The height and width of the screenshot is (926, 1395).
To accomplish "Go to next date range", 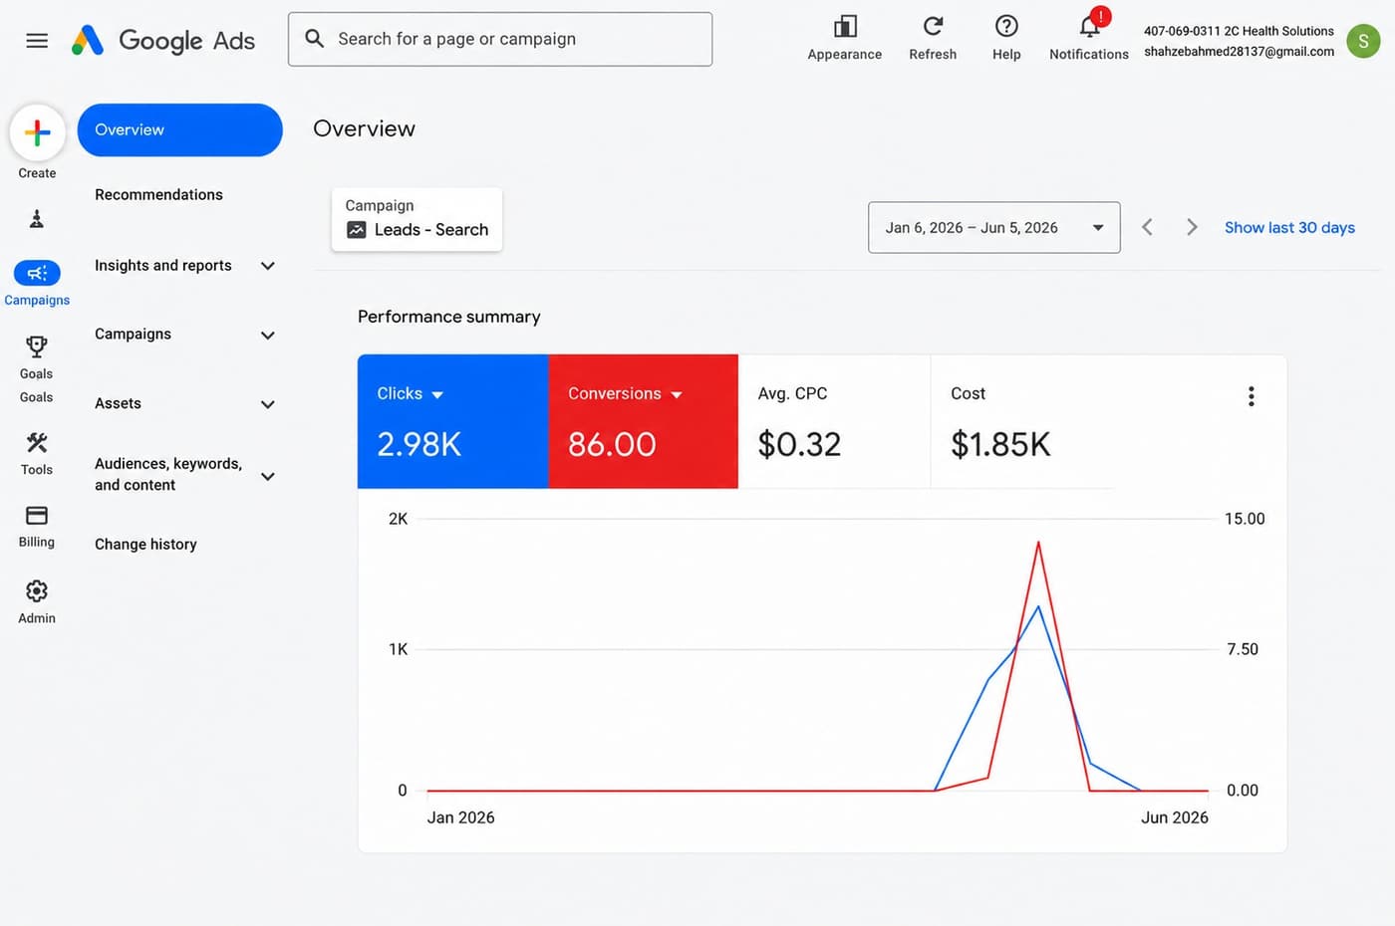I will pos(1192,227).
